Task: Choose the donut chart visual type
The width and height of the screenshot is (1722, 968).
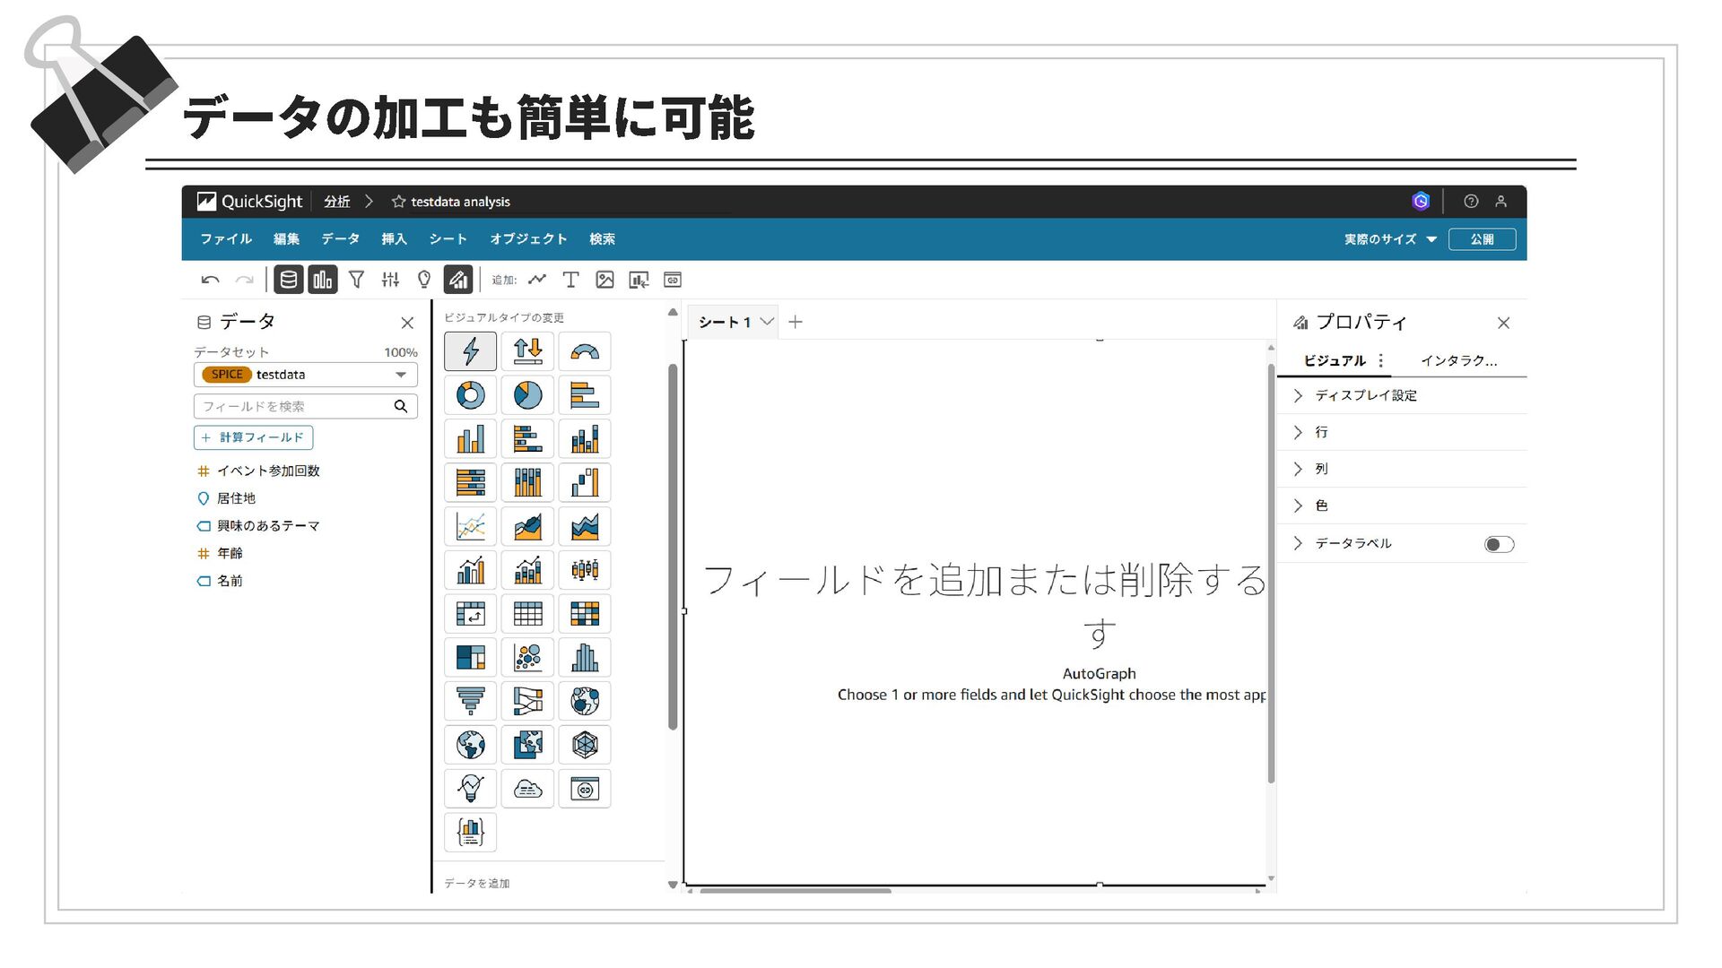Action: (x=470, y=395)
